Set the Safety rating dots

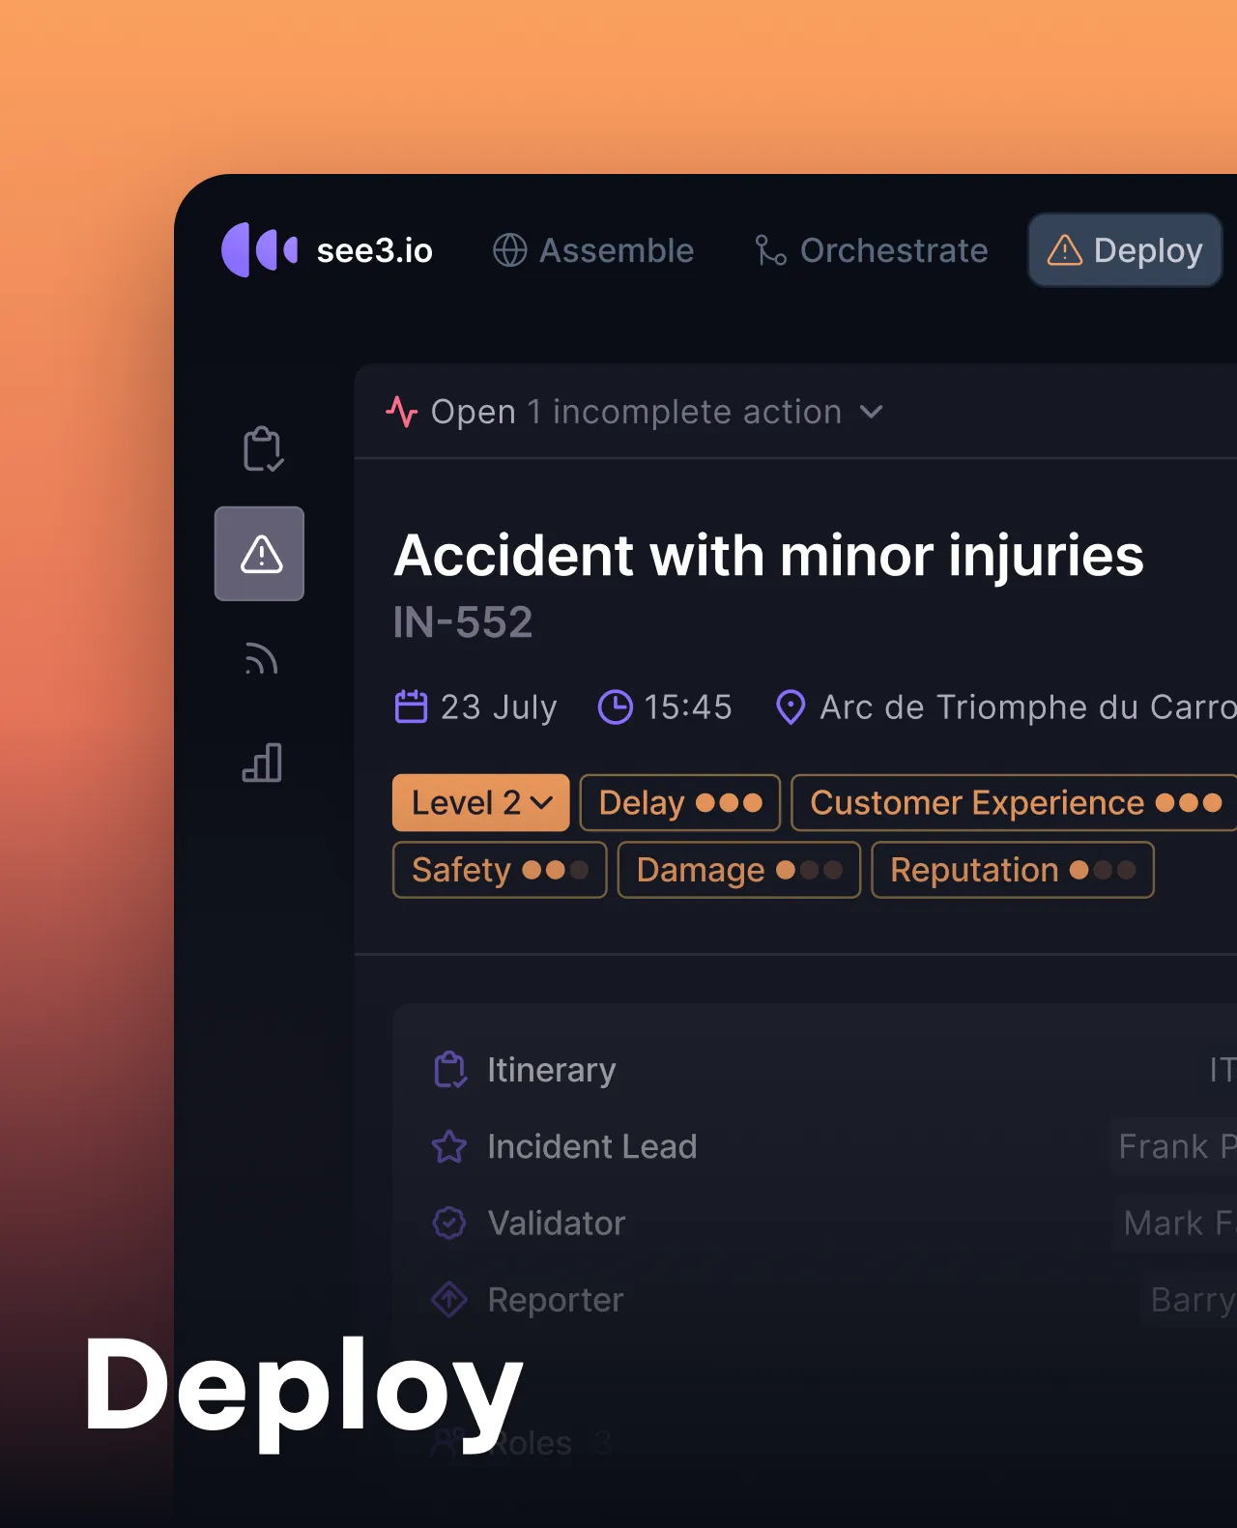(555, 870)
